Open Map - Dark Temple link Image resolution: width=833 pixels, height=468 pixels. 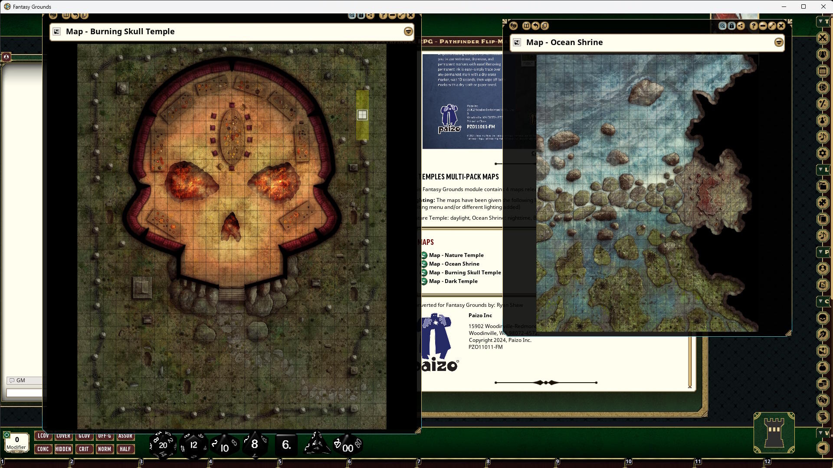pos(453,281)
